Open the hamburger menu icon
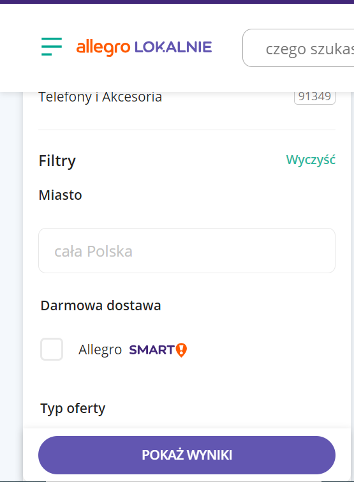 52,47
